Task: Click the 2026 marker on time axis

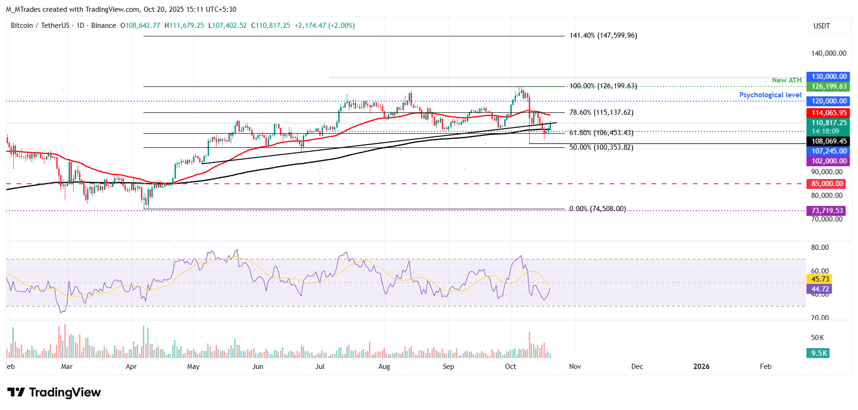Action: (x=701, y=367)
